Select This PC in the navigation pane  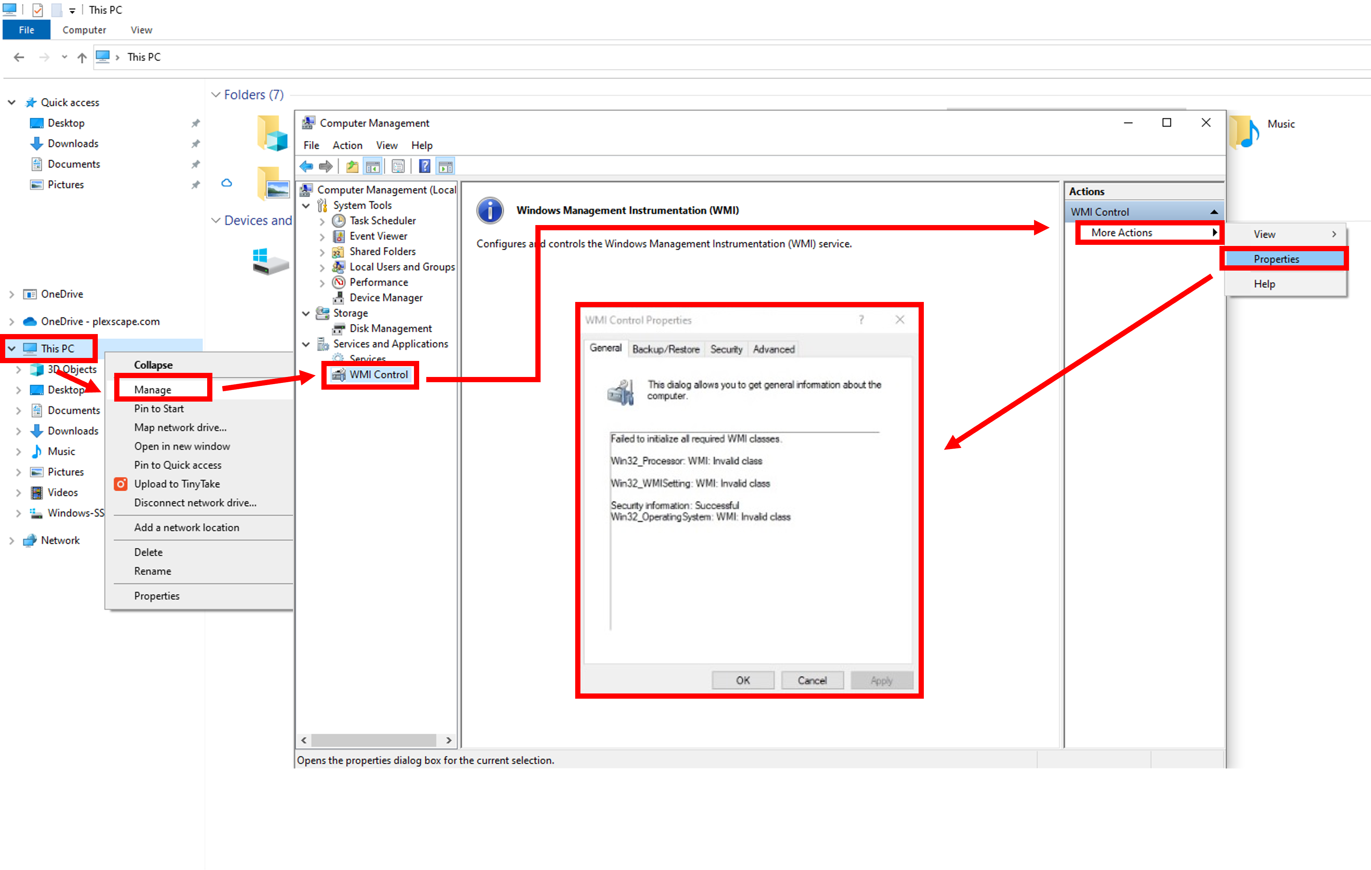click(57, 349)
